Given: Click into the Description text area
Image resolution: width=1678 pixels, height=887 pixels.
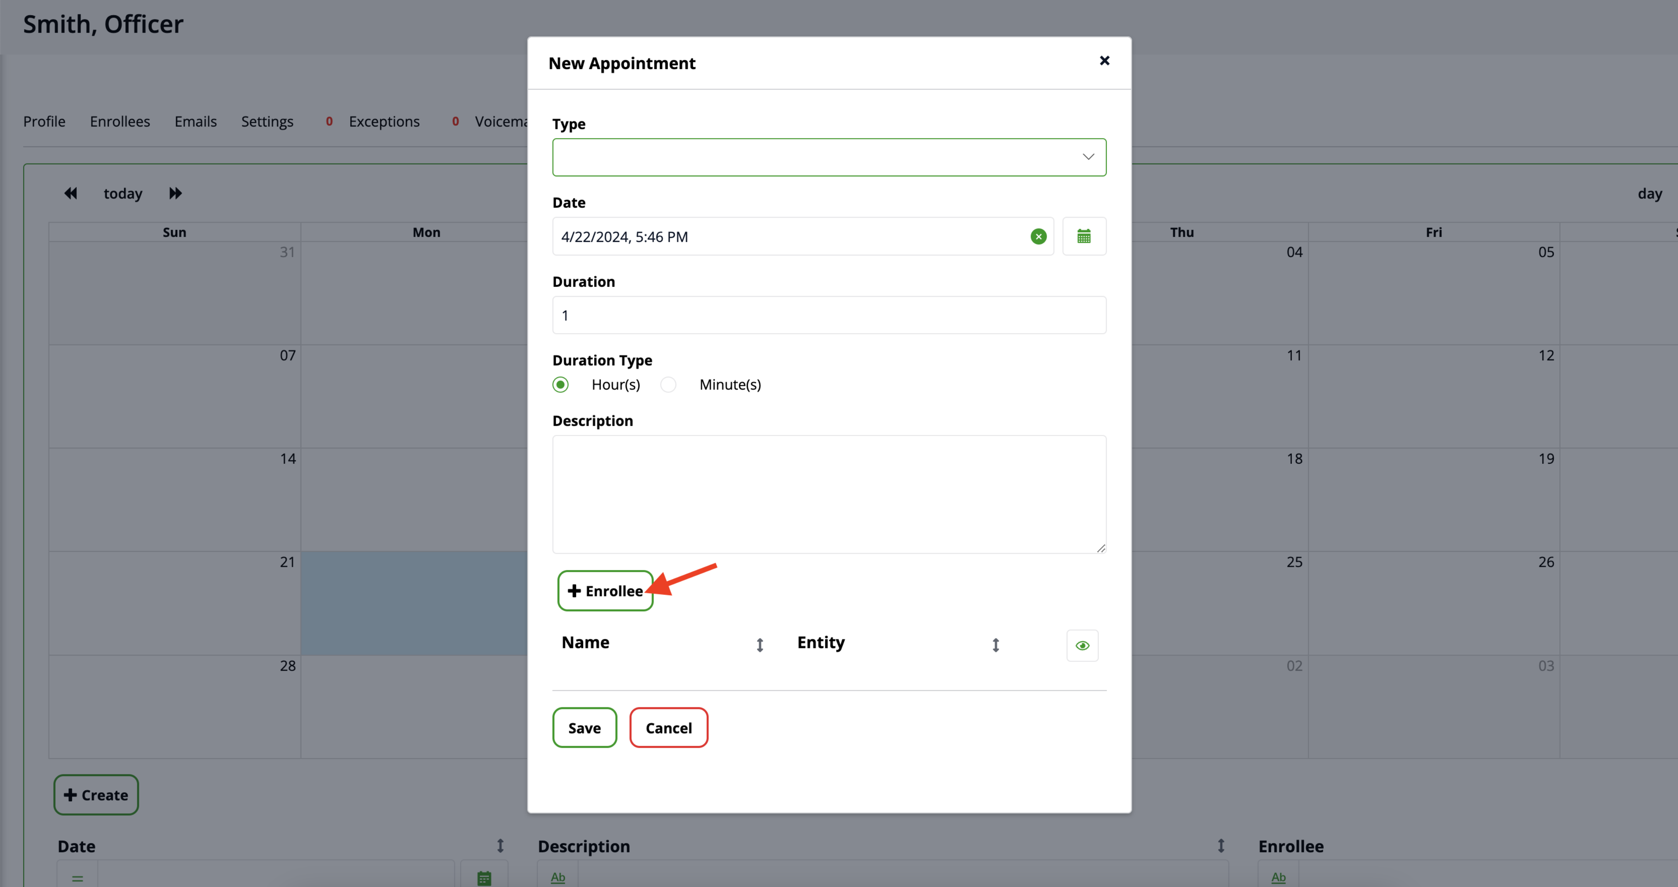Looking at the screenshot, I should pos(829,494).
